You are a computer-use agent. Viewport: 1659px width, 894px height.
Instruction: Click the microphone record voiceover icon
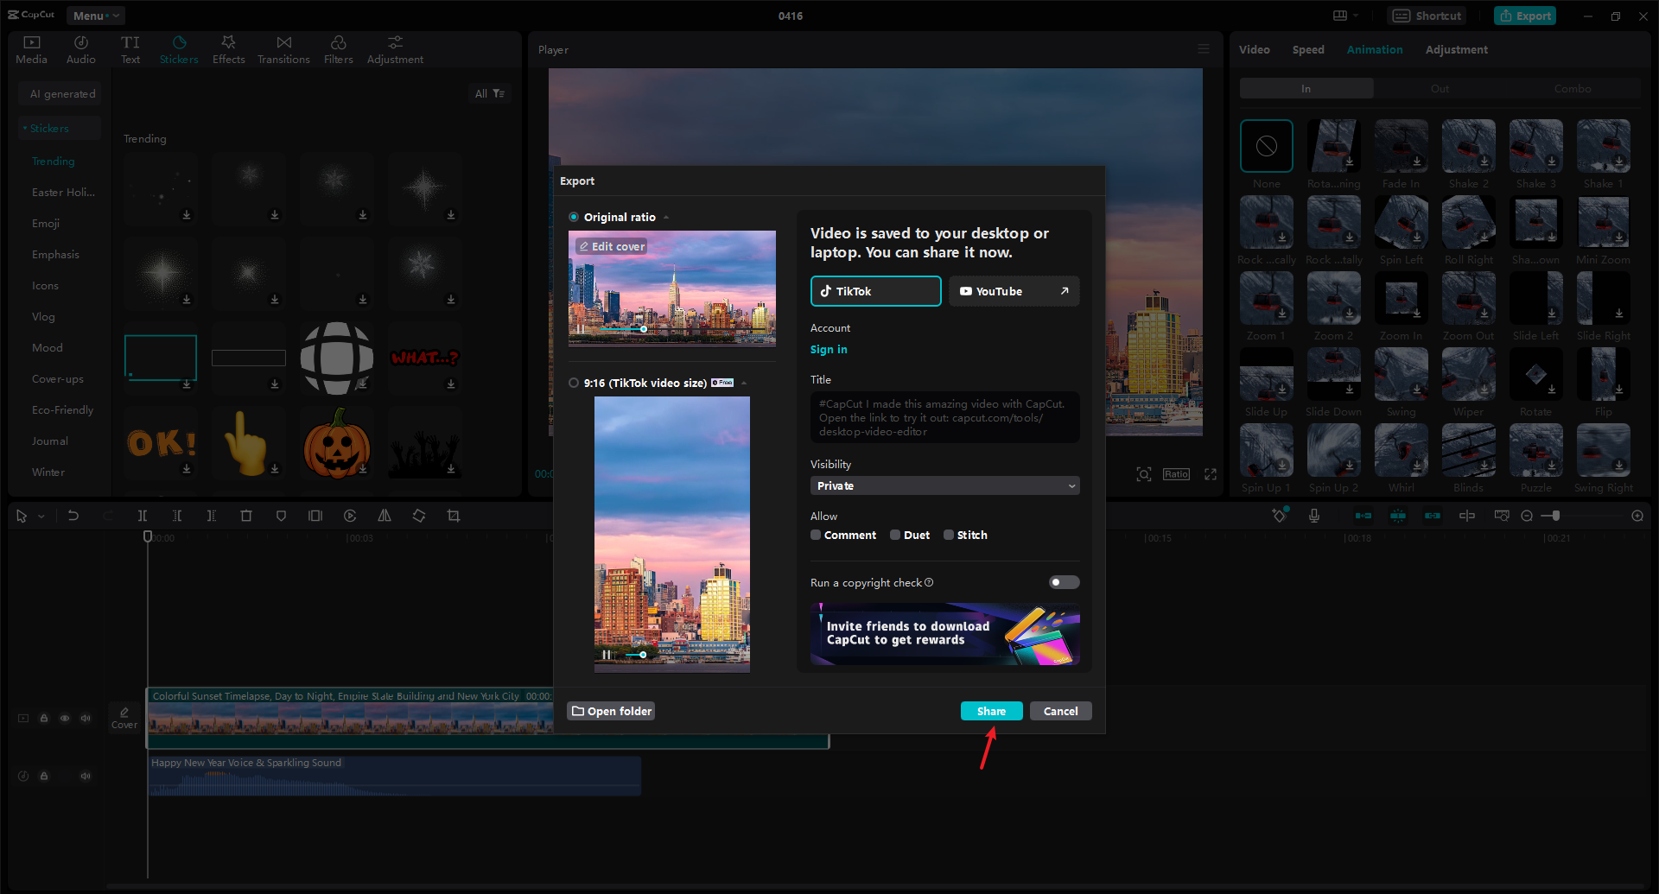click(1314, 516)
